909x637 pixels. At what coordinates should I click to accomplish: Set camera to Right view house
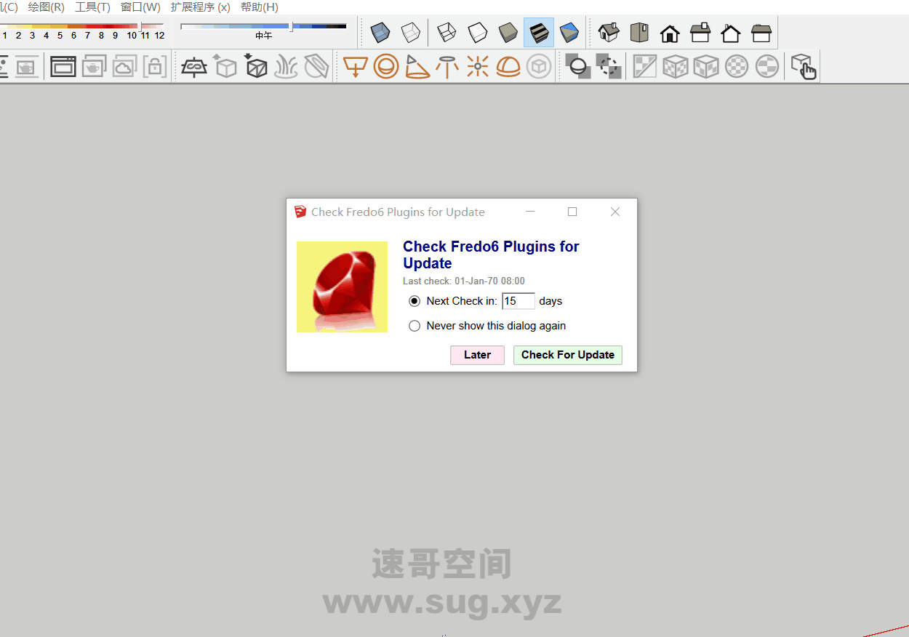pos(700,33)
